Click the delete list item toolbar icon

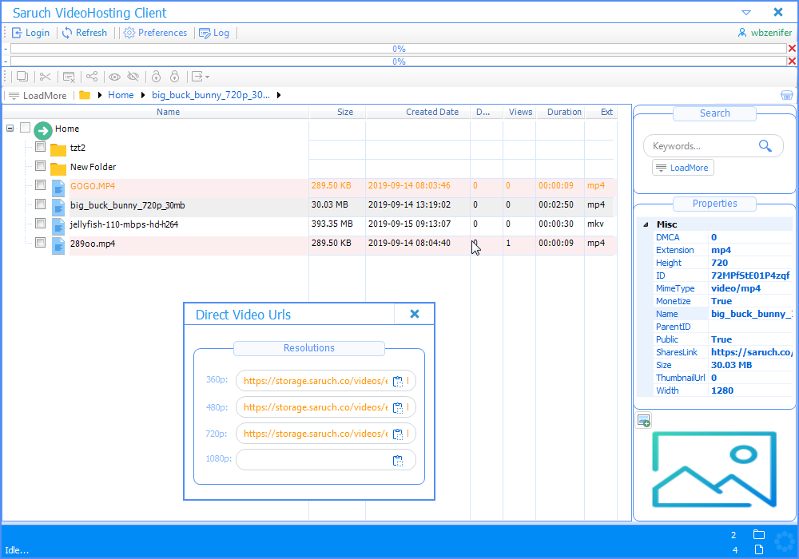pyautogui.click(x=69, y=77)
